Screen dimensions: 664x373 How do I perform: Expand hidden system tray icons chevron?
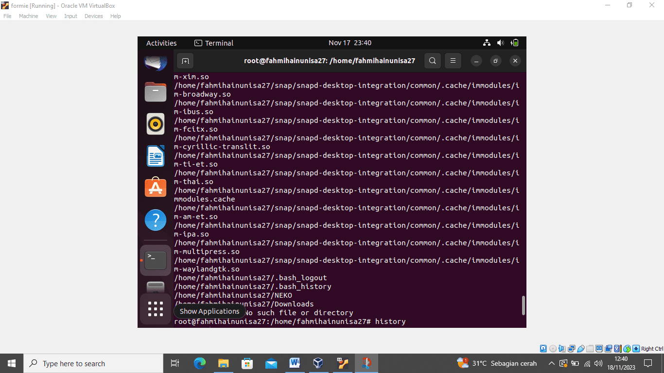point(551,363)
